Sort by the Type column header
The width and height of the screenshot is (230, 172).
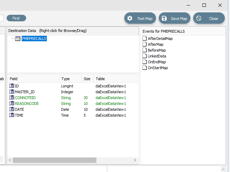[x=70, y=79]
